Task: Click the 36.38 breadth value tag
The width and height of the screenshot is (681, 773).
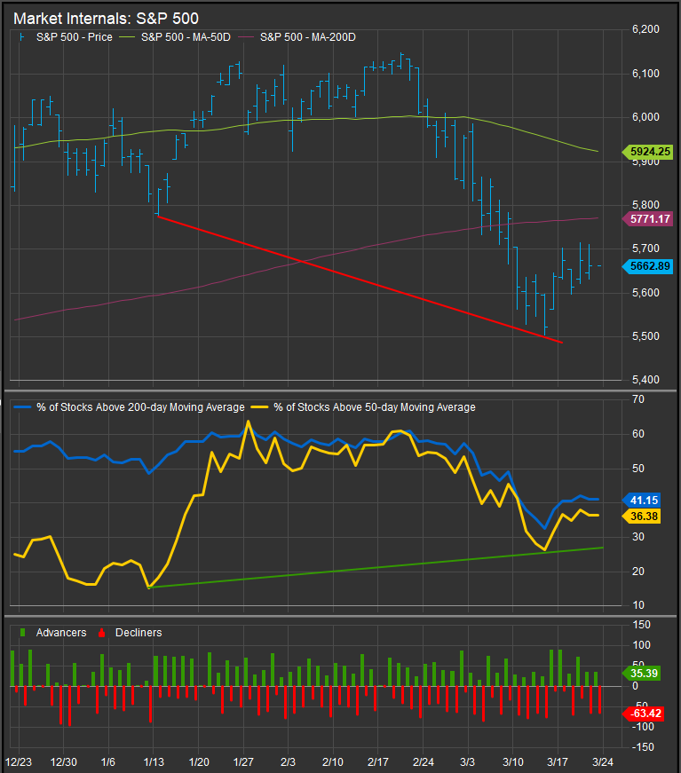Action: [x=642, y=517]
